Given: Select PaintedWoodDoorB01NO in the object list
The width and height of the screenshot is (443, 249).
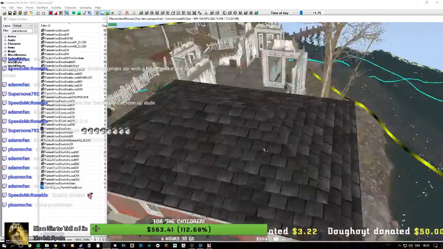Looking at the screenshot, I should tap(58, 38).
